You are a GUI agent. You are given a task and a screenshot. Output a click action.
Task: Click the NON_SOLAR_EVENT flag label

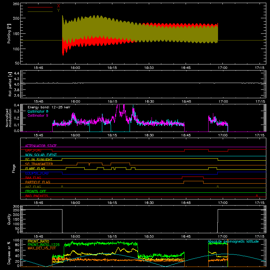click(41, 155)
